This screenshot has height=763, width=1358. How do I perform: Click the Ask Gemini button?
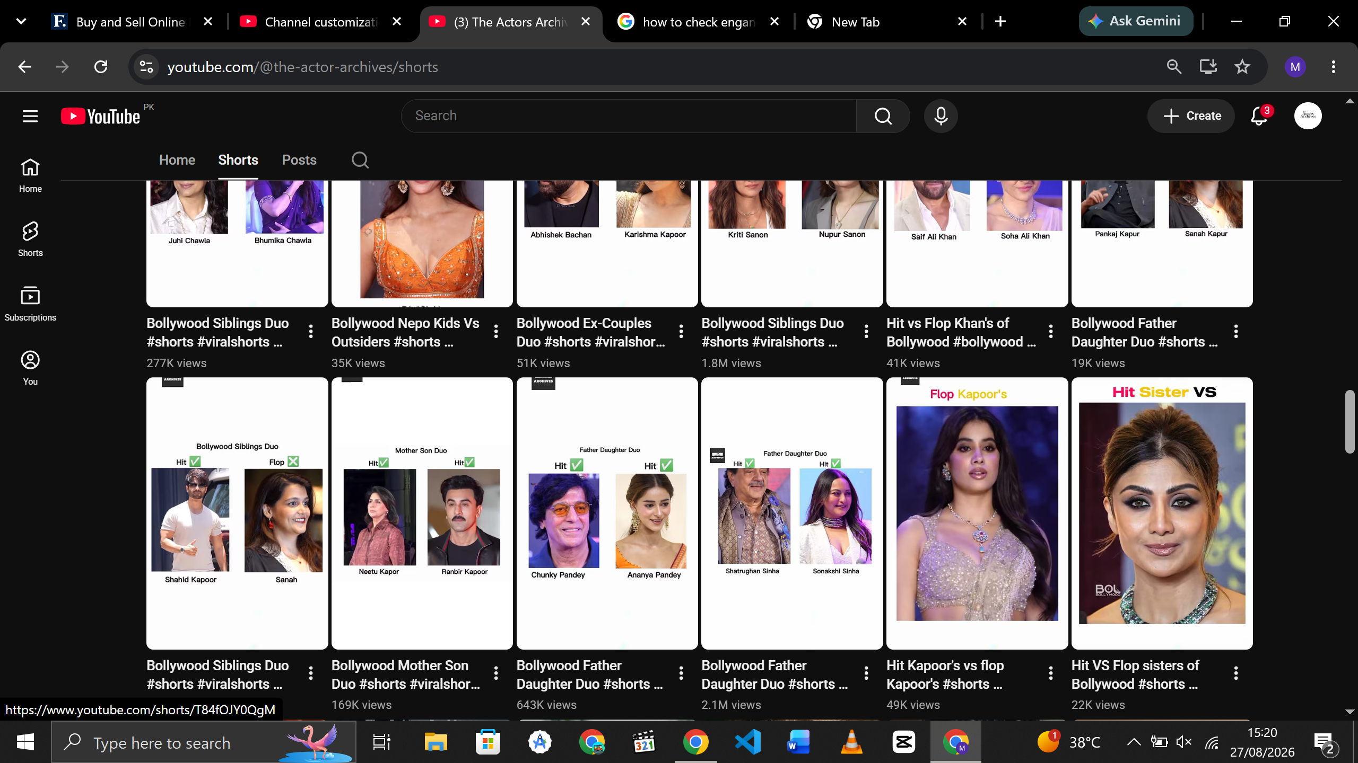pyautogui.click(x=1136, y=22)
